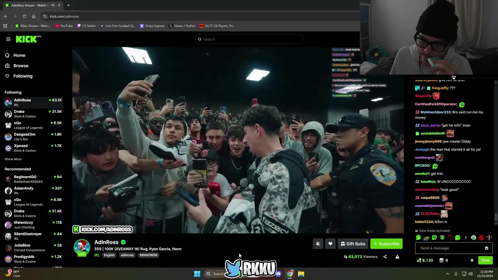Viewport: 498px width, 280px height.
Task: Open the Rkku Stream bookmark
Action: [33, 26]
